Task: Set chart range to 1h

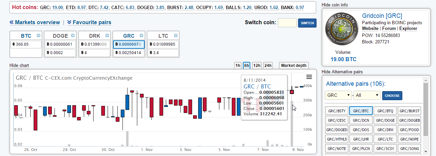Action: [x=238, y=66]
